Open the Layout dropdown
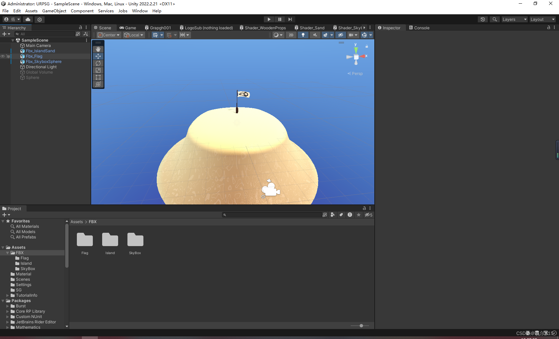Screen dimensions: 559x339 point(542,19)
